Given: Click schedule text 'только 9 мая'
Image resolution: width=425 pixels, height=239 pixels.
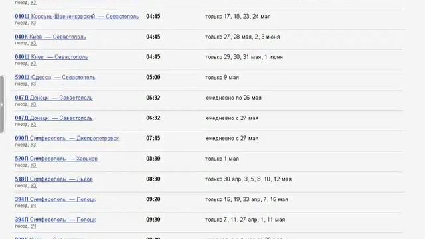Looking at the screenshot, I should coord(222,77).
